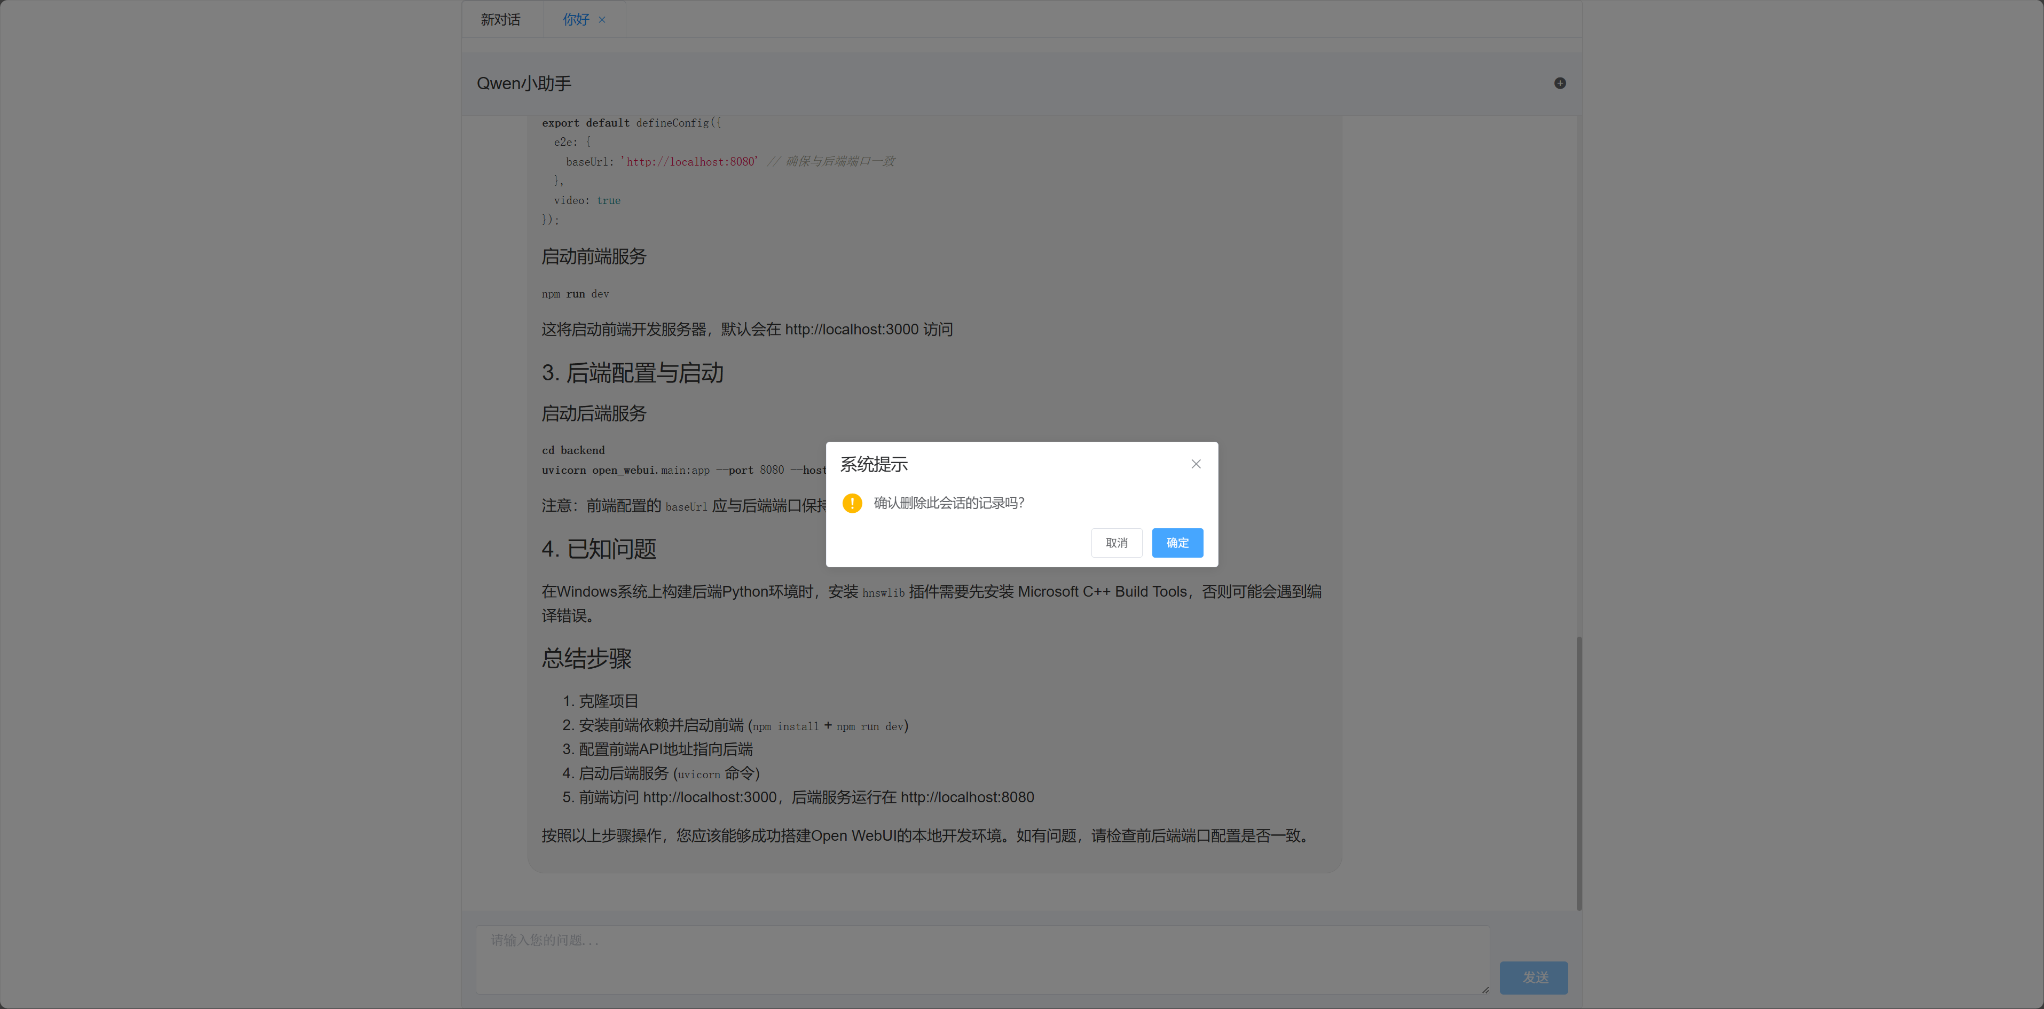Select the 你好 conversation tab
This screenshot has width=2044, height=1009.
tap(576, 20)
